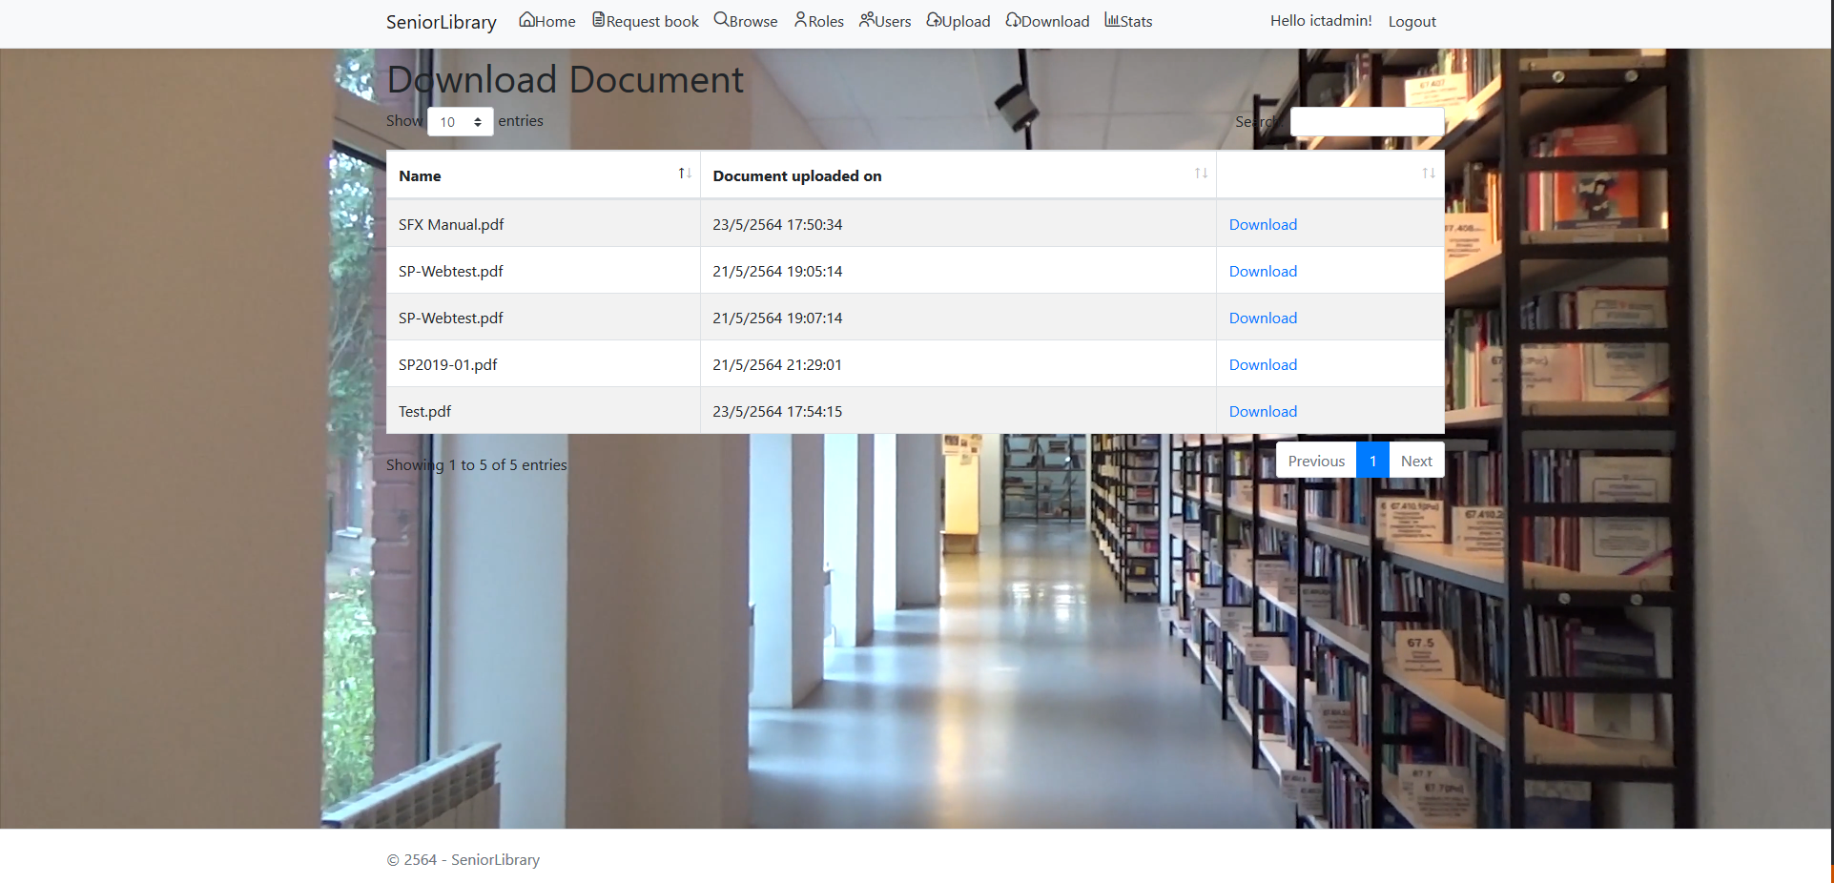Image resolution: width=1834 pixels, height=883 pixels.
Task: Click the Users people icon
Action: point(867,20)
